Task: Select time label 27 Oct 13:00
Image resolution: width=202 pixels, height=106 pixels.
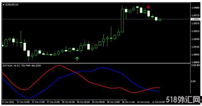Action: click(x=23, y=102)
